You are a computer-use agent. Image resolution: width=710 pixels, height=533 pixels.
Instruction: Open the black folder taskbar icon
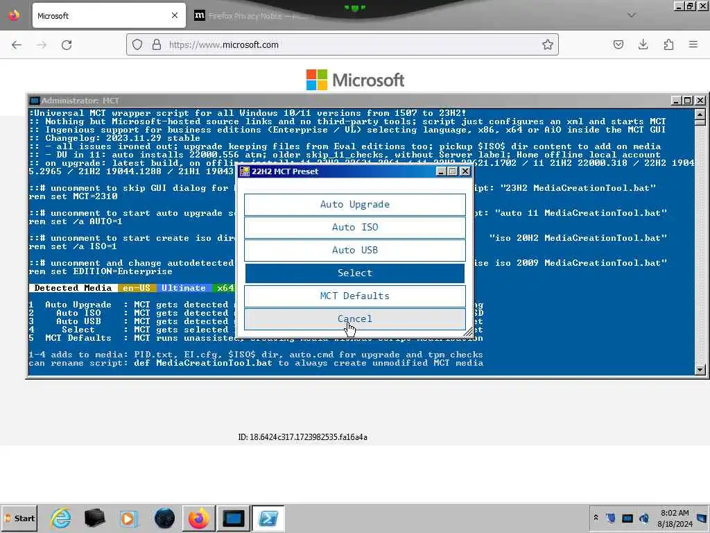[94, 518]
